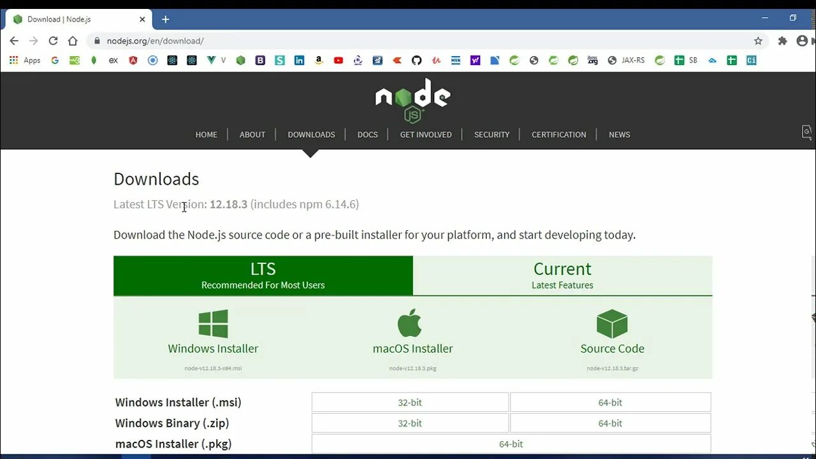This screenshot has width=816, height=459.
Task: Open the Bootstrap 'B' bookmark
Action: (260, 61)
